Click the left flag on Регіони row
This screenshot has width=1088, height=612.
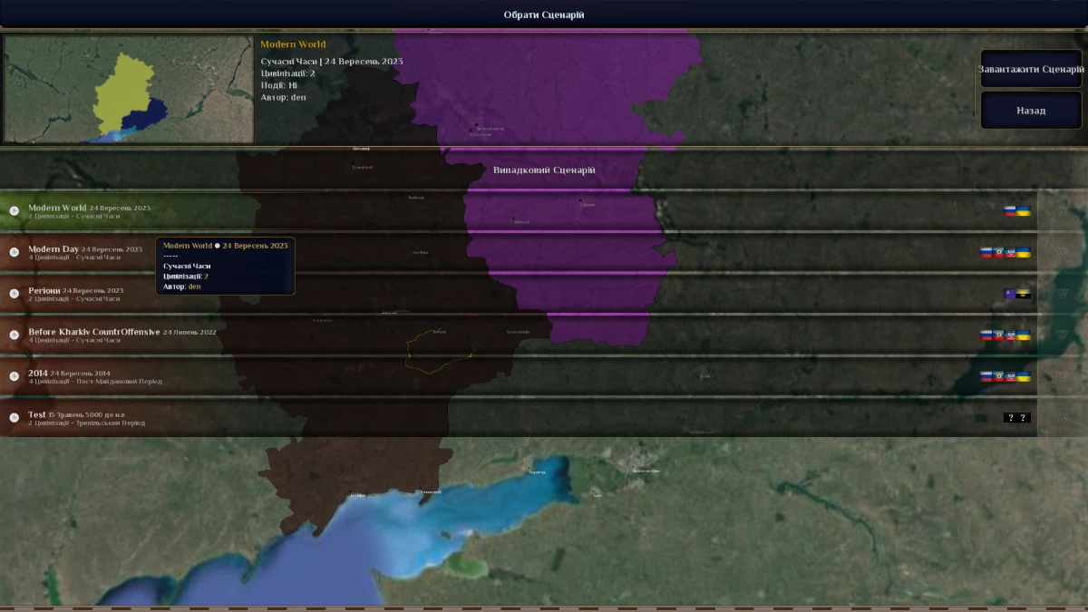click(x=1009, y=295)
